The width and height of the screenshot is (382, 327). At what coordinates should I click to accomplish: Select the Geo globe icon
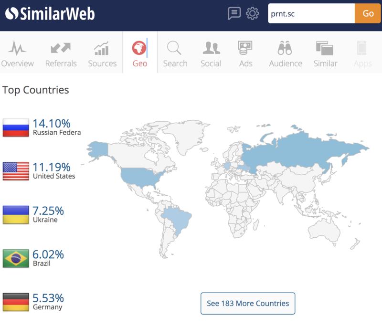[x=139, y=49]
